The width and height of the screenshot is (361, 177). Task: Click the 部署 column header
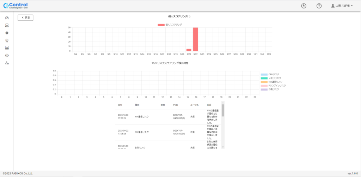163,105
